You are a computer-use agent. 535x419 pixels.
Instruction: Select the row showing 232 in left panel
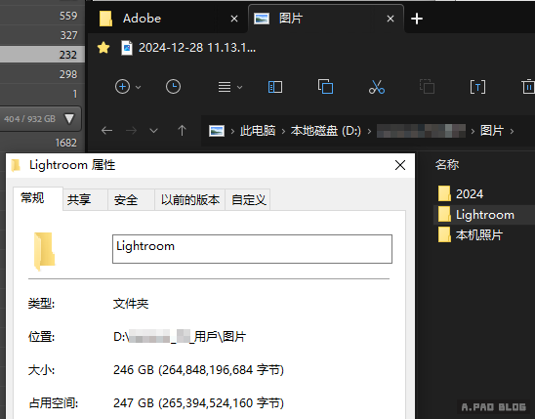coord(42,55)
